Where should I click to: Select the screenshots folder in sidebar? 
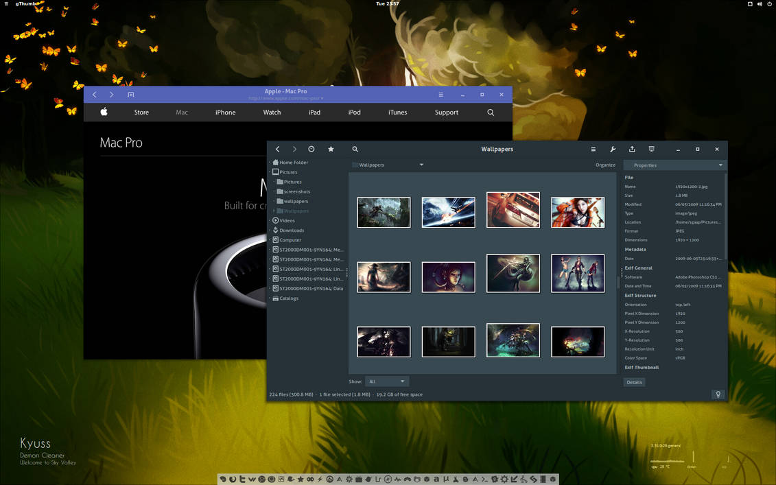point(297,191)
